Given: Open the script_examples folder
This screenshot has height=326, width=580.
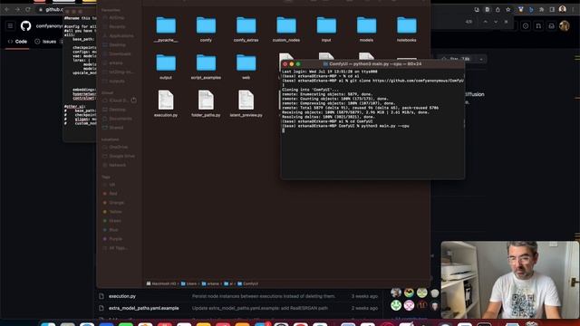Looking at the screenshot, I should (206, 62).
